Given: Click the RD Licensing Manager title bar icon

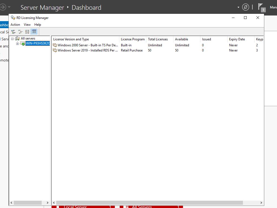Looking at the screenshot, I should [x=13, y=18].
